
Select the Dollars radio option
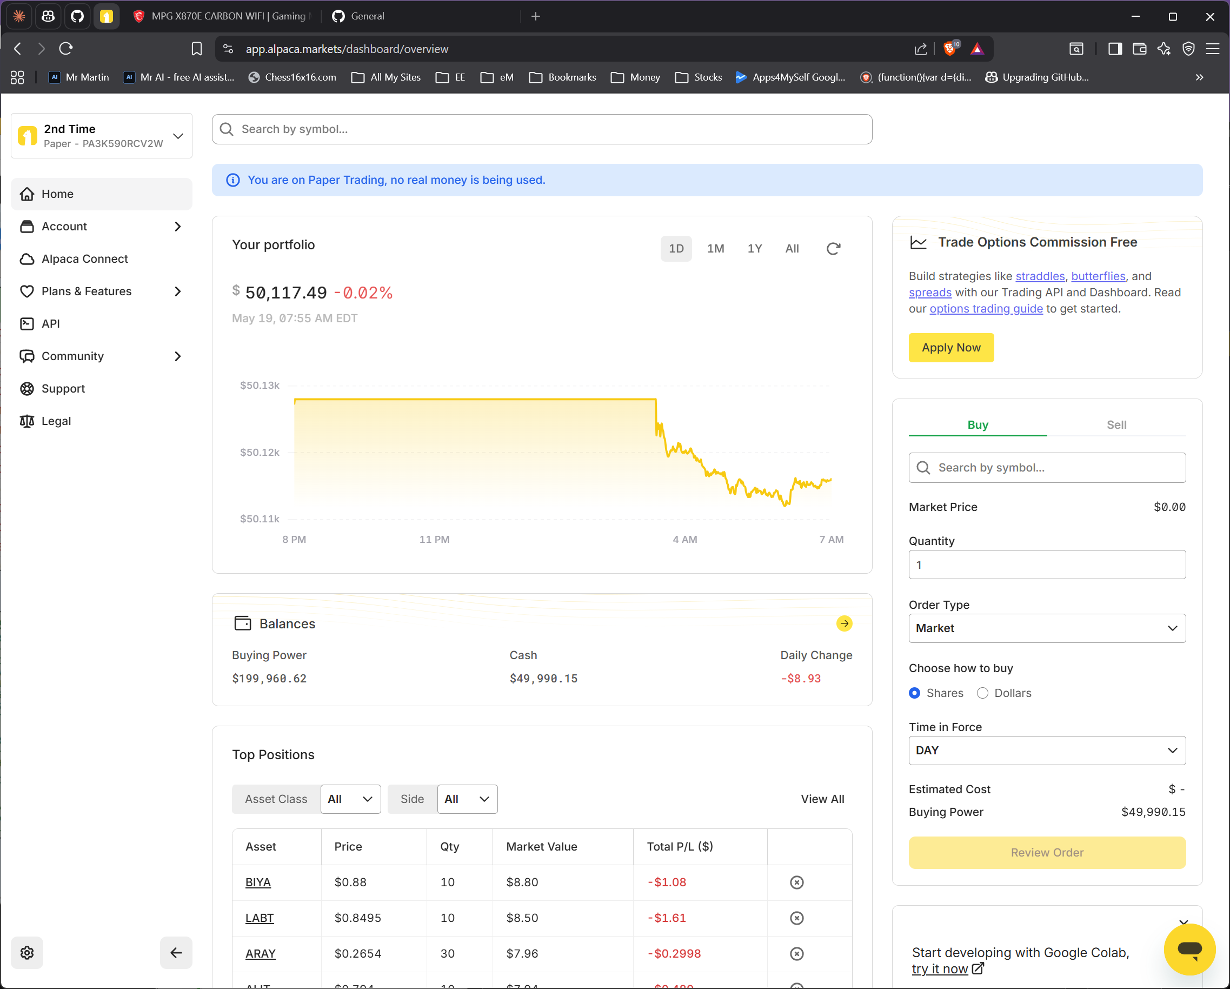pyautogui.click(x=982, y=693)
